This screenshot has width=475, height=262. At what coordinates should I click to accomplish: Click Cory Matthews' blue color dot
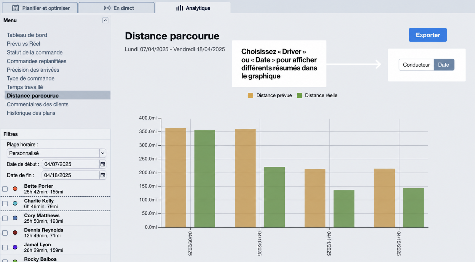[x=15, y=218]
